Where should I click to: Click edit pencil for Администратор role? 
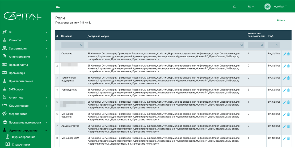coord(285,126)
